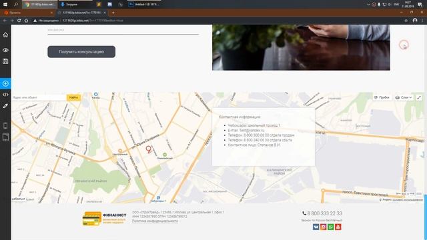
Task: Click the Контактная информация heading on the map
Action: (x=240, y=117)
